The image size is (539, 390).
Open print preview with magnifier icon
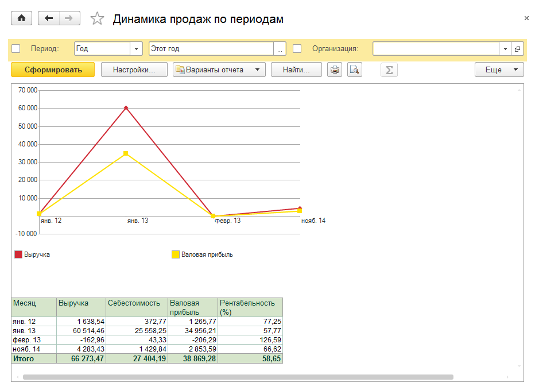(x=355, y=70)
